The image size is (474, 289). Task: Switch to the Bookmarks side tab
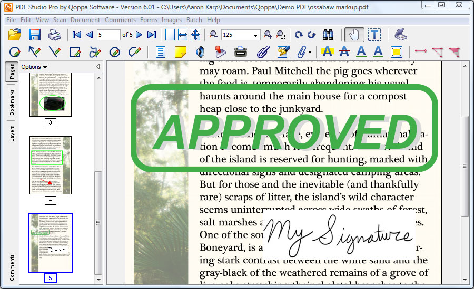[12, 102]
